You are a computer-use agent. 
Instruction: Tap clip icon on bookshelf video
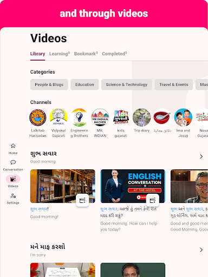pyautogui.click(x=82, y=200)
